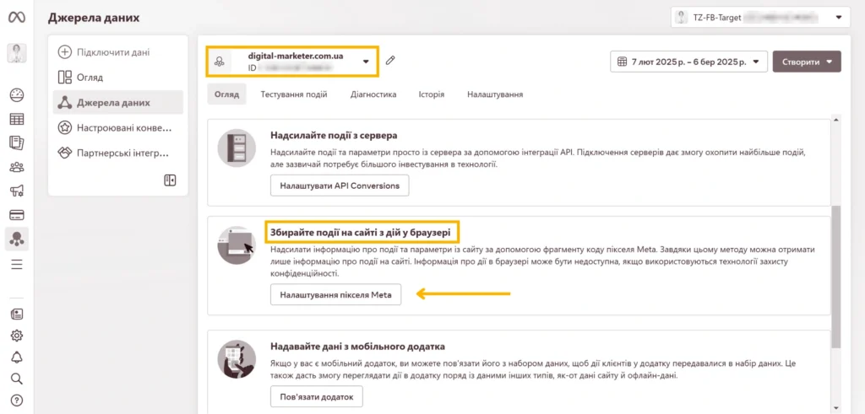Select Підключити дані in the side menu
Image resolution: width=865 pixels, height=414 pixels.
(x=113, y=52)
